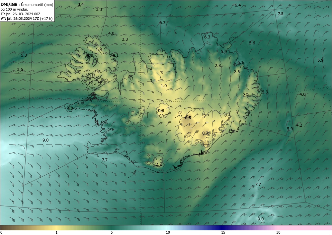
Task: Click the 0.8 value on the small glacier
Action: click(x=161, y=111)
